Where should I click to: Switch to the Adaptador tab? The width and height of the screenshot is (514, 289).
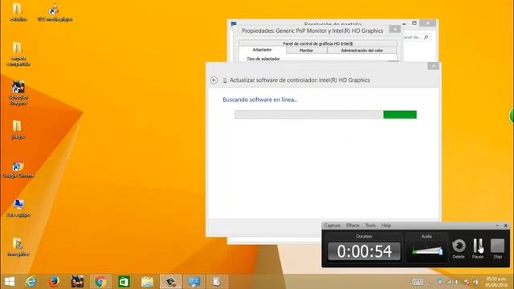(x=263, y=50)
